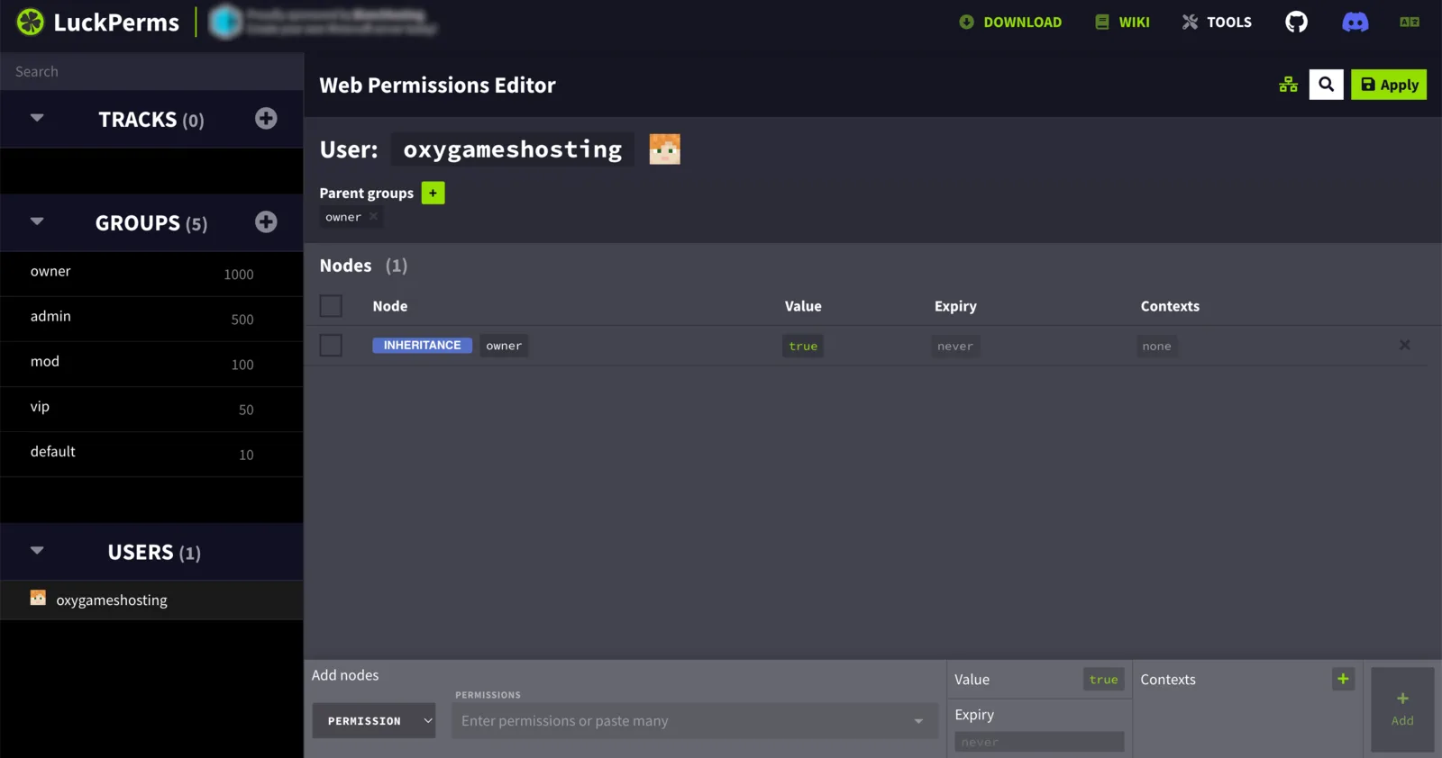Delete the owner inheritance node
The image size is (1442, 758).
coord(1404,345)
